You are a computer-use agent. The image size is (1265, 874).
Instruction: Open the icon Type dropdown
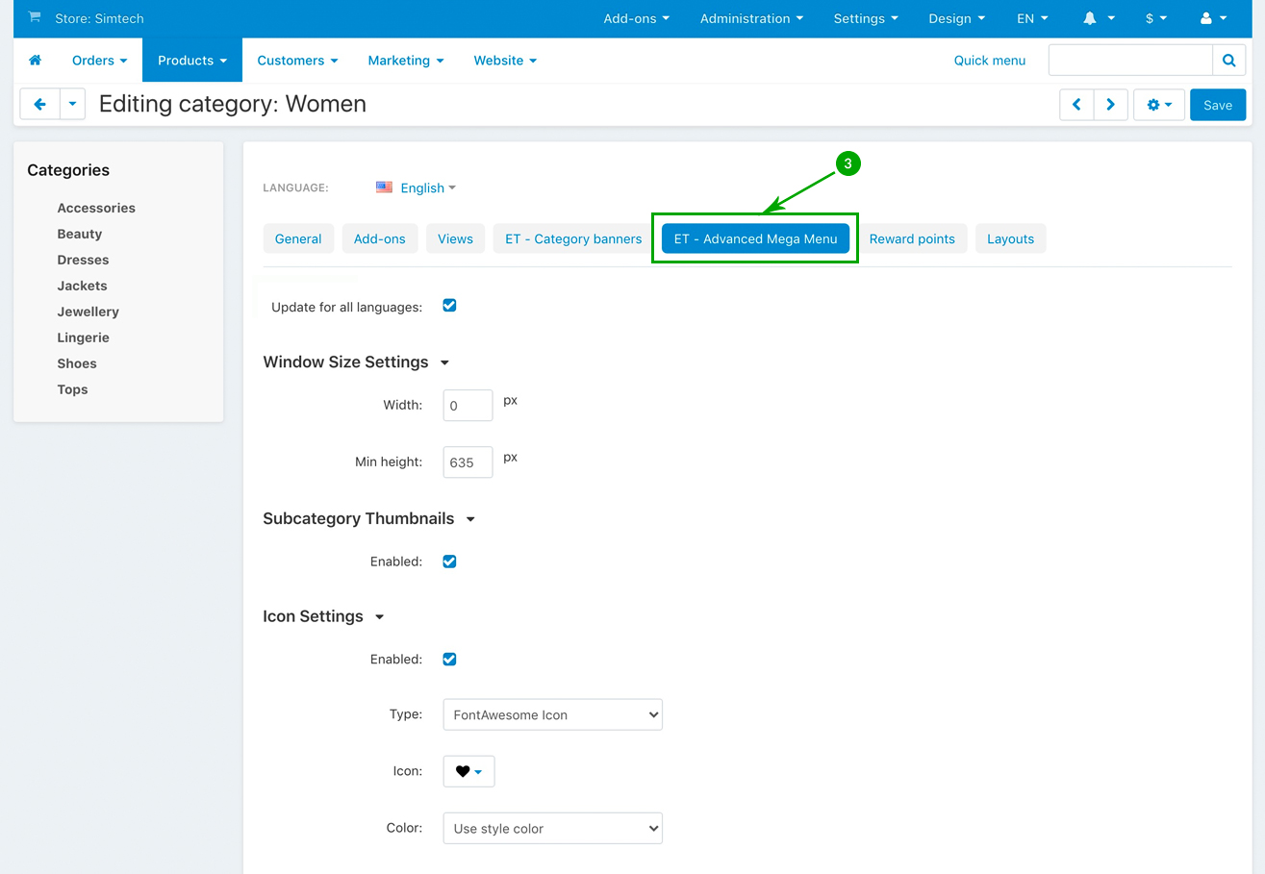[552, 714]
